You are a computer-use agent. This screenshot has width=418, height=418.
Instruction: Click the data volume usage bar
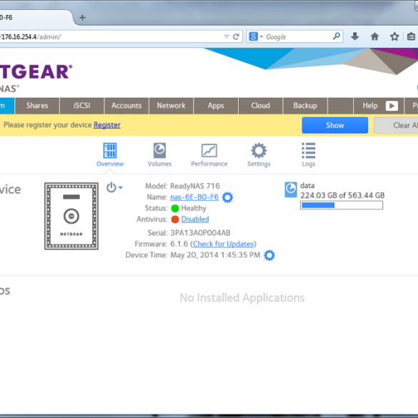(342, 205)
